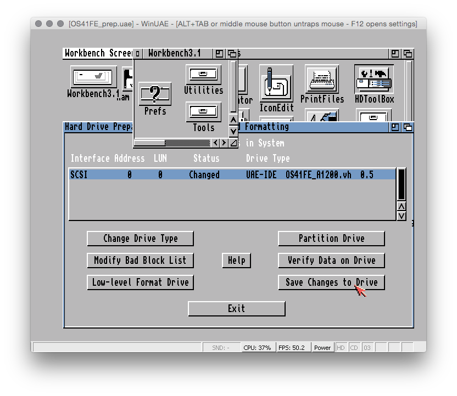Click the Workbench Screen title bar
Viewport: 457px width, 396px height.
coord(97,54)
